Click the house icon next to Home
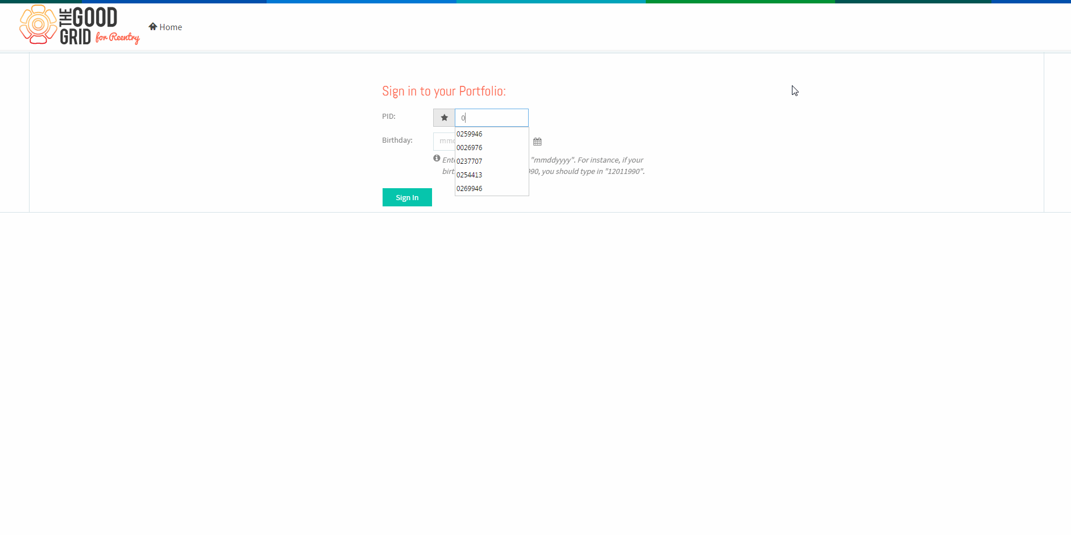Viewport: 1071px width, 535px height. (x=153, y=26)
